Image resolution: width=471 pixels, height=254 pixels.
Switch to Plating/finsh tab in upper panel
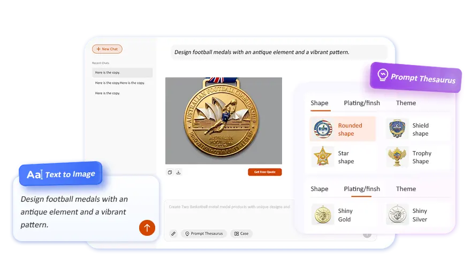362,103
